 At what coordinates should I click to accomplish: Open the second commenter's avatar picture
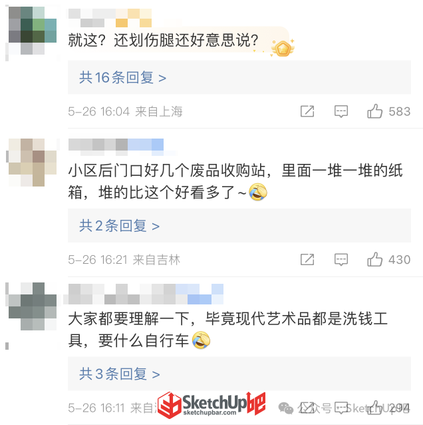pyautogui.click(x=33, y=163)
